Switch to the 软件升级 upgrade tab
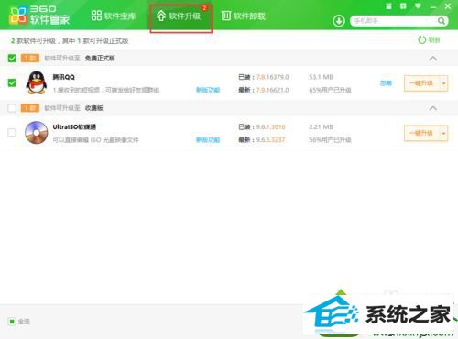 179,16
